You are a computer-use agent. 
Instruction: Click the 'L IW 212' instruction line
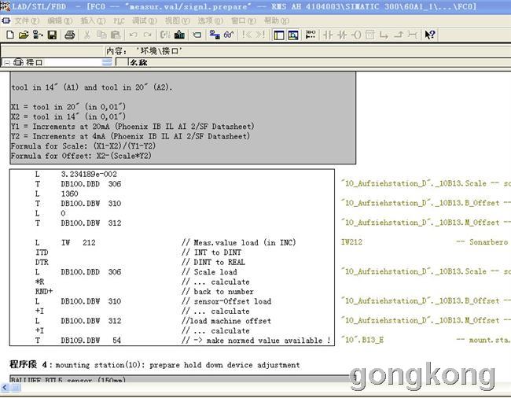[x=65, y=242]
